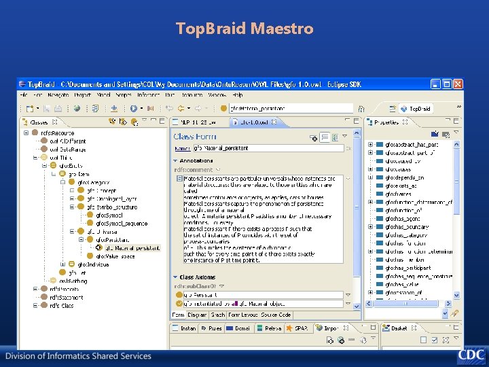489x367 pixels.
Task: Collapse the Class Axioms section
Action: [175, 277]
